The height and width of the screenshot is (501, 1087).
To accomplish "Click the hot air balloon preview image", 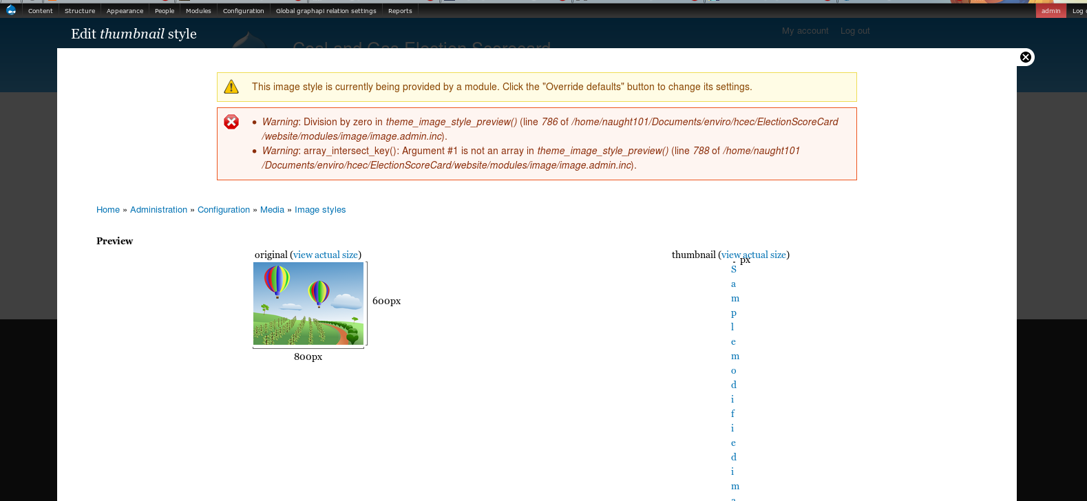I will (308, 303).
